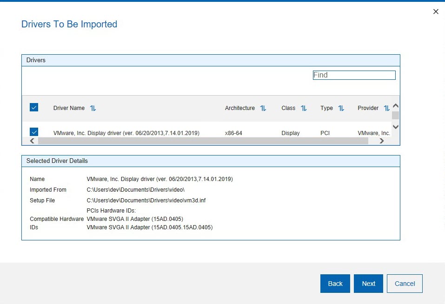Toggle sorting with the Type sort arrows

click(x=341, y=108)
